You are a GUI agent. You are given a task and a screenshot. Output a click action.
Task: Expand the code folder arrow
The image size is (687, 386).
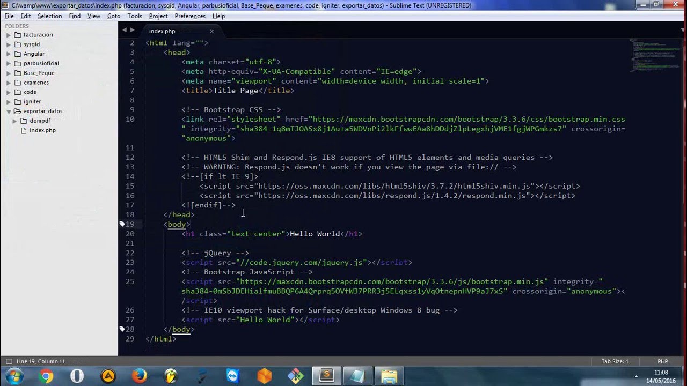9,92
